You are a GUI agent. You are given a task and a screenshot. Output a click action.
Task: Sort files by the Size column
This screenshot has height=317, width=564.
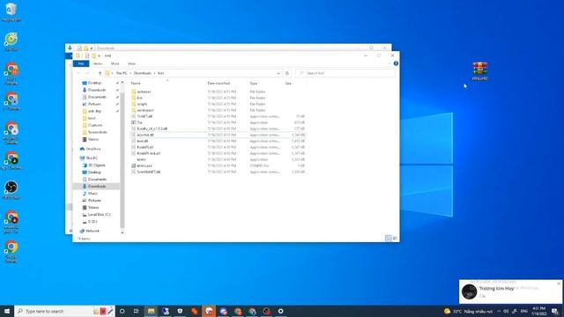[x=288, y=84]
